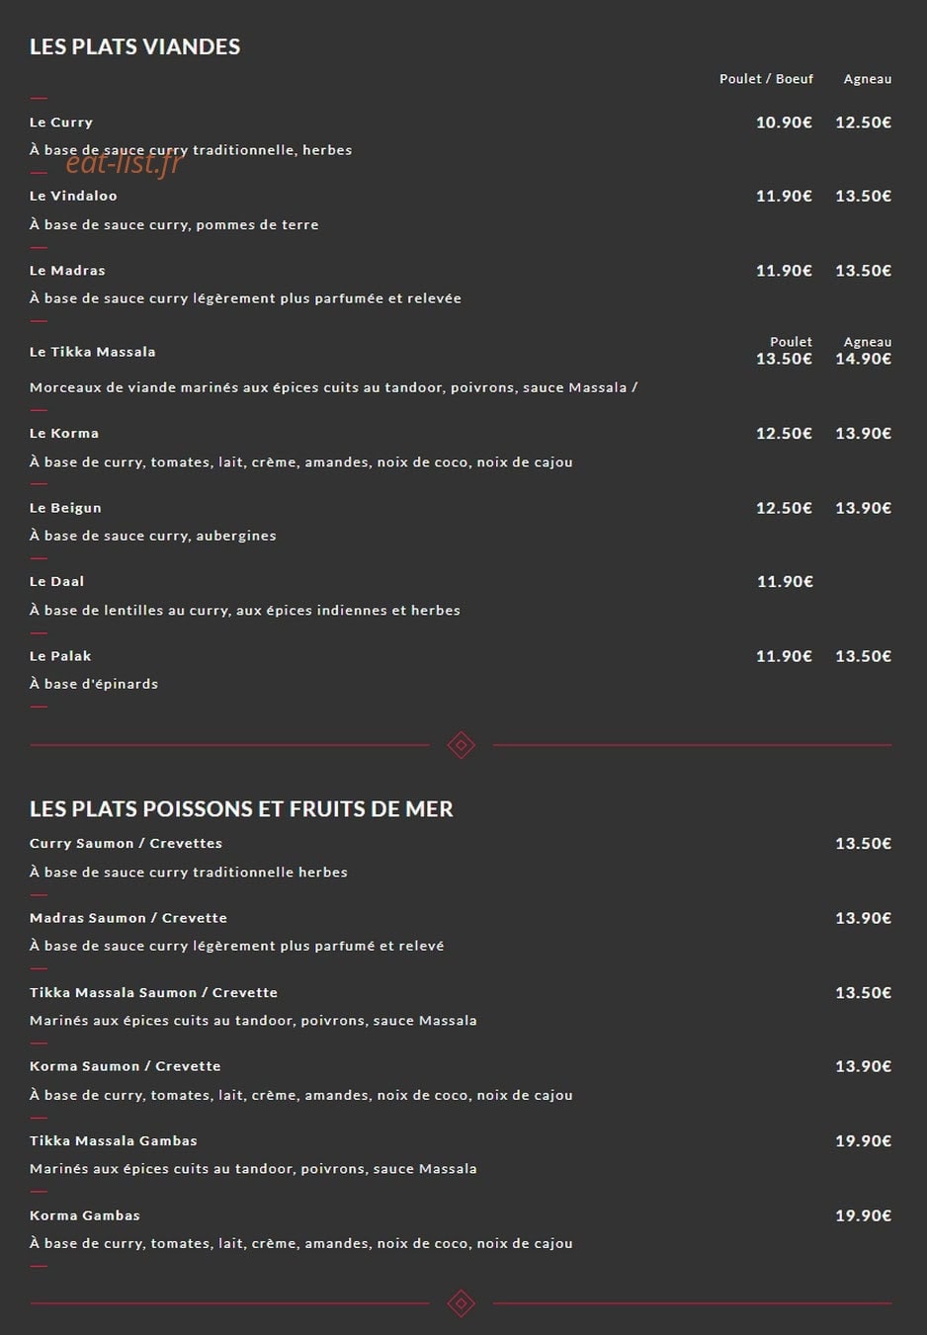Click Les Plats Poissons et Fruits de Mer heading
The height and width of the screenshot is (1335, 927).
coord(241,809)
